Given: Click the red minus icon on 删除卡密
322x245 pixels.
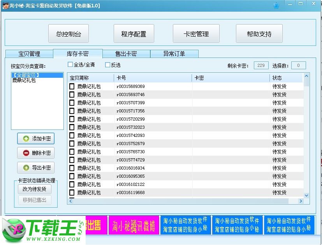Looking at the screenshot, I should coord(26,153).
